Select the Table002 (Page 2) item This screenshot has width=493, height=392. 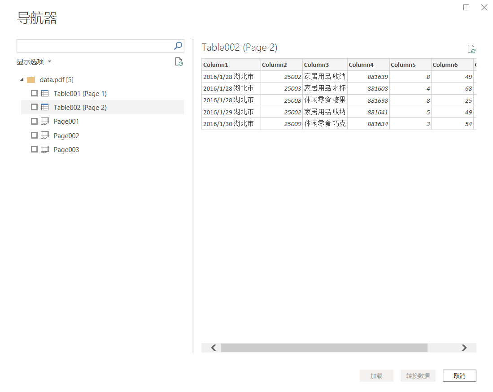[x=80, y=108]
